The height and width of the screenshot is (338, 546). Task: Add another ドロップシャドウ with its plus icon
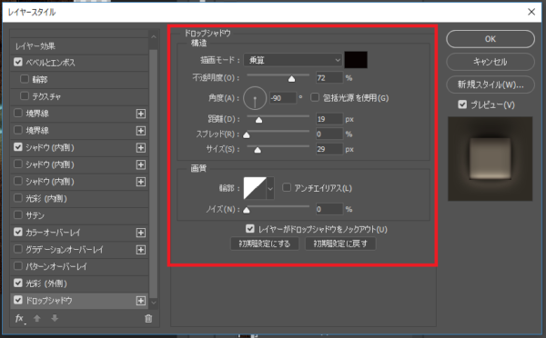click(141, 301)
